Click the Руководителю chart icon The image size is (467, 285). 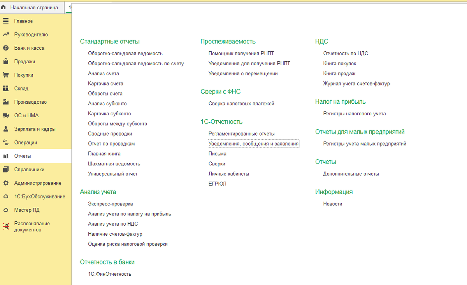pos(6,35)
